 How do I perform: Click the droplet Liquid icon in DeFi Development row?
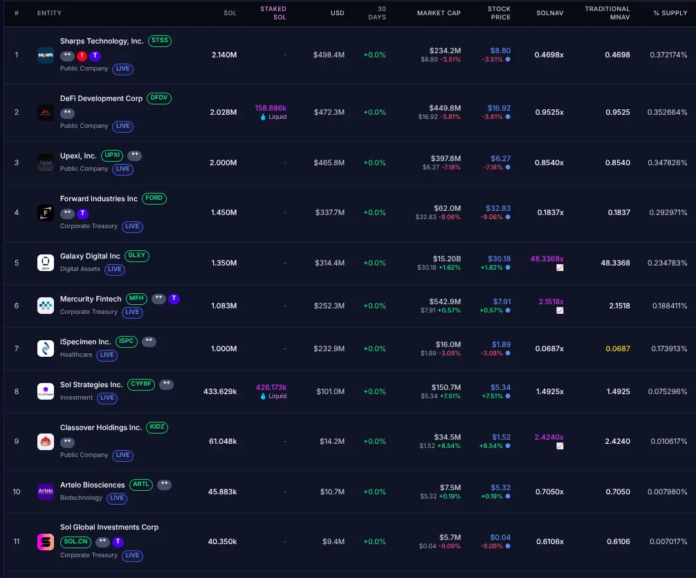[263, 117]
